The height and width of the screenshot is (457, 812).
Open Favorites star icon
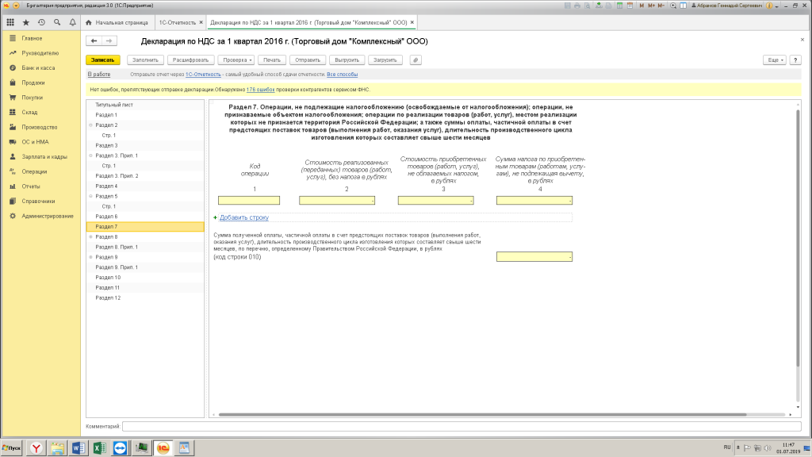pos(26,22)
